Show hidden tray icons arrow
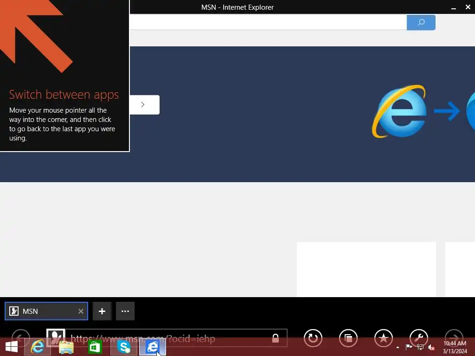Viewport: 475px width, 356px height. click(398, 347)
